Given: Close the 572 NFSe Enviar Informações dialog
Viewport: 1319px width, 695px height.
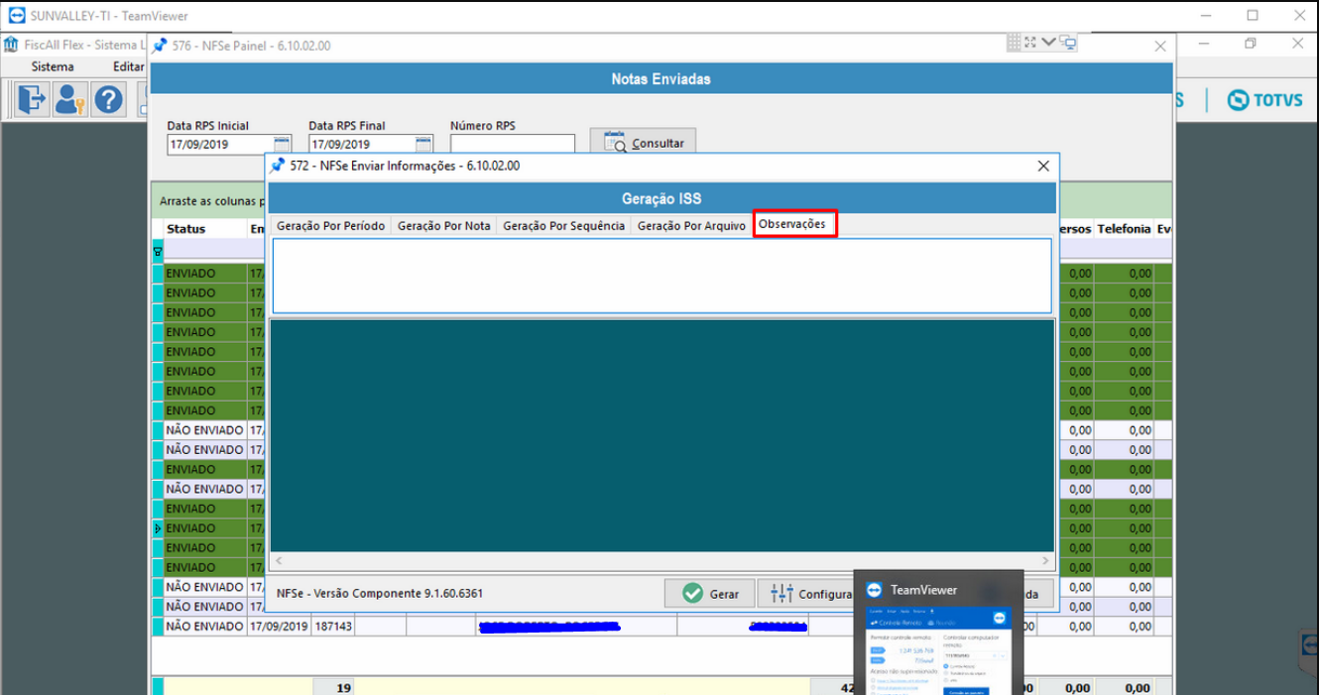Looking at the screenshot, I should click(x=1043, y=167).
